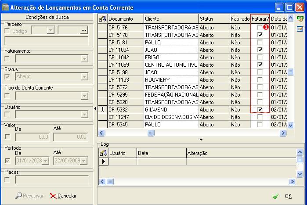Click the Placas text input field
Screen dimensions: 307x205
pyautogui.click(x=52, y=180)
